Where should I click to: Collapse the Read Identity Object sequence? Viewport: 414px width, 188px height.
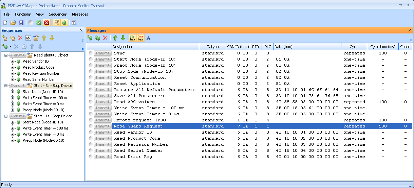pos(6,55)
